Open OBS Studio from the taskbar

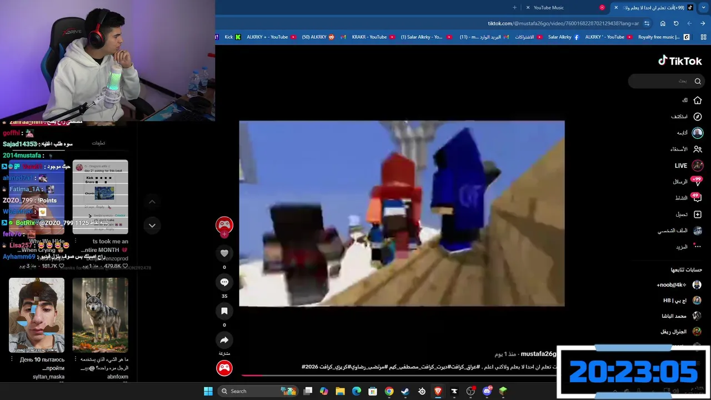[x=470, y=391]
